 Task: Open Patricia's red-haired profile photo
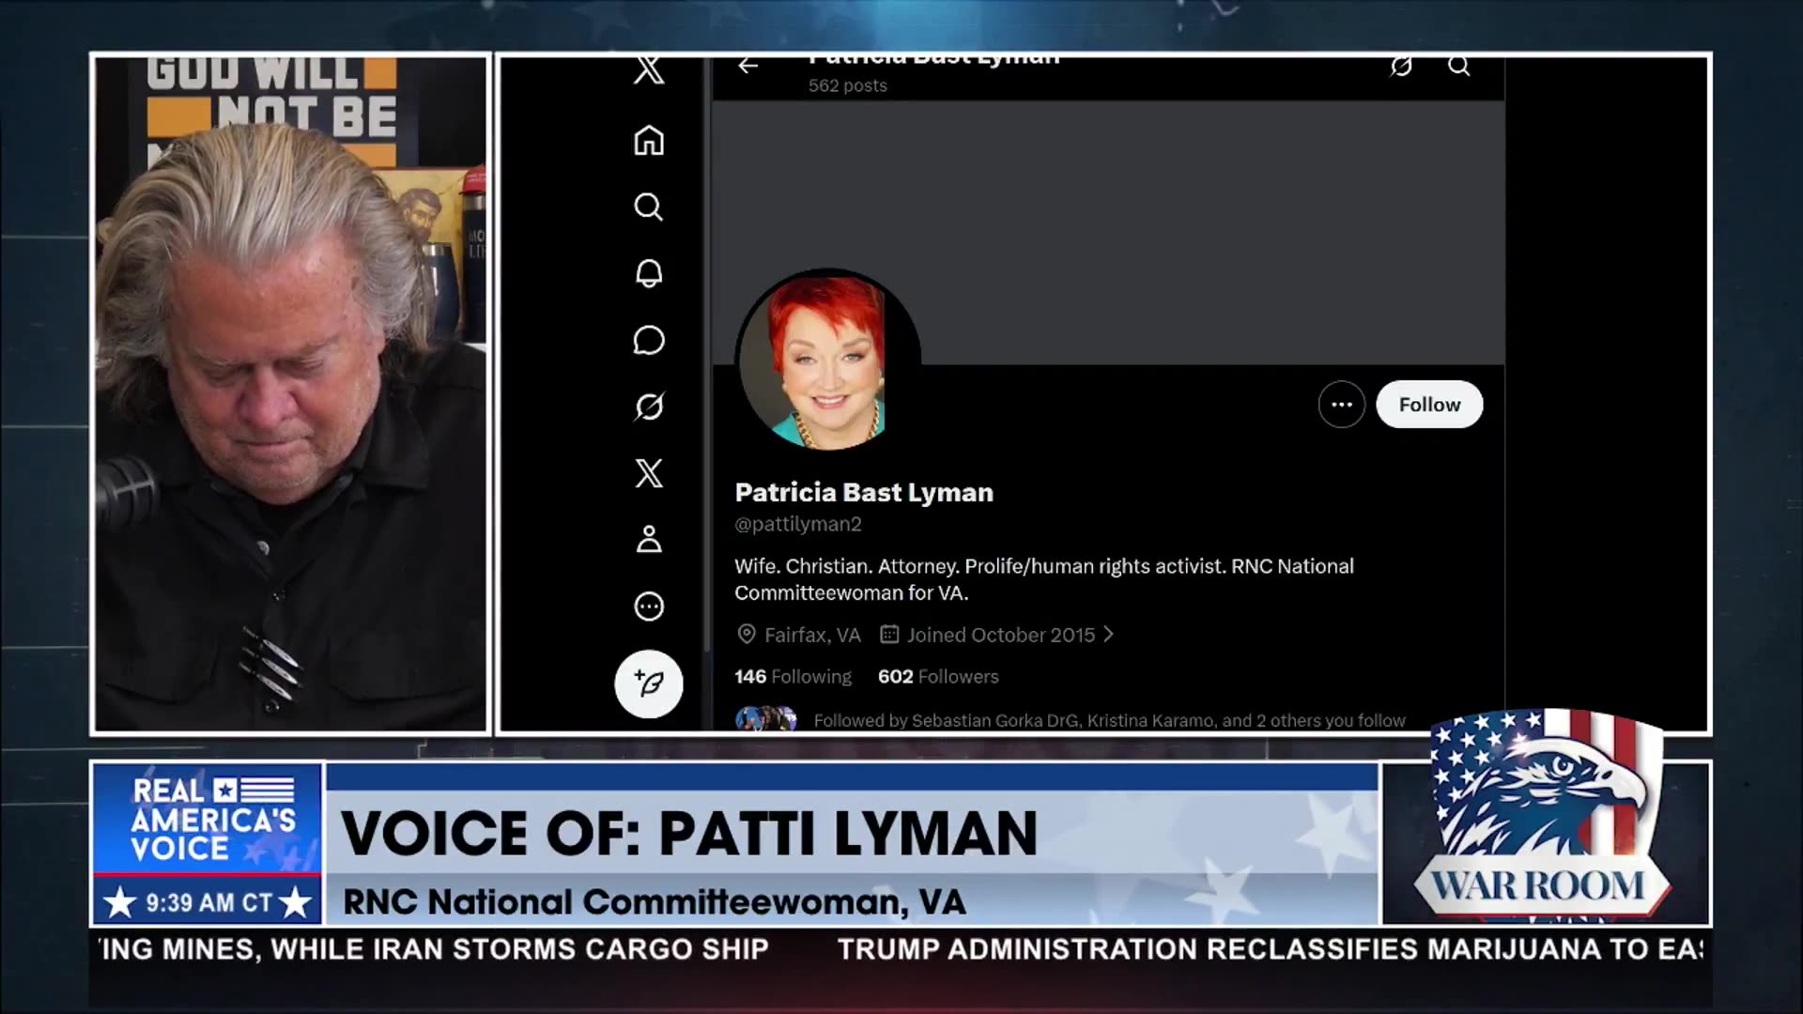click(x=826, y=361)
